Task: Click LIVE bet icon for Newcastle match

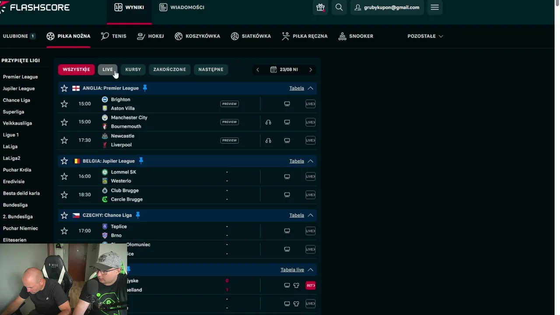Action: (x=310, y=140)
